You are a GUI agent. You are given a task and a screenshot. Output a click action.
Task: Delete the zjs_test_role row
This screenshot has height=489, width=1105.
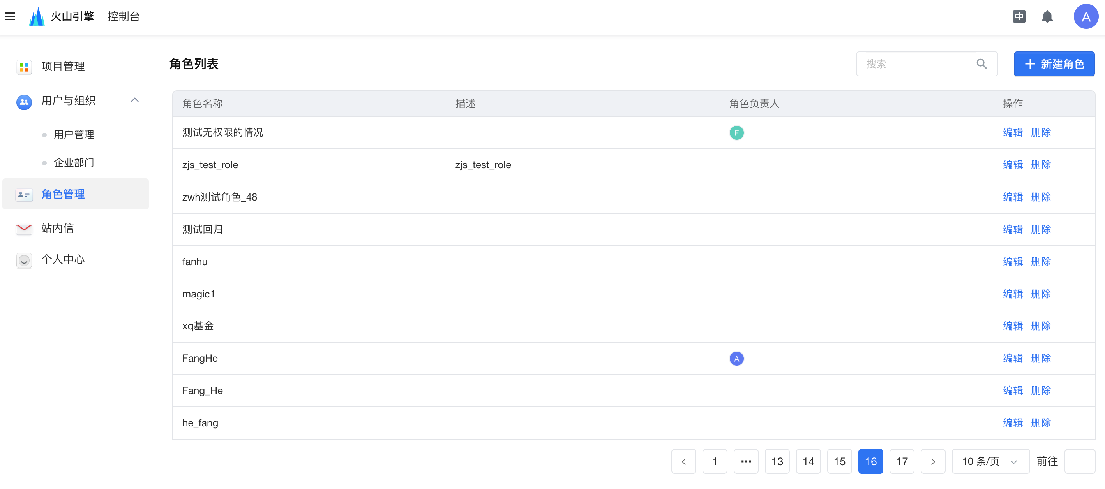1041,165
